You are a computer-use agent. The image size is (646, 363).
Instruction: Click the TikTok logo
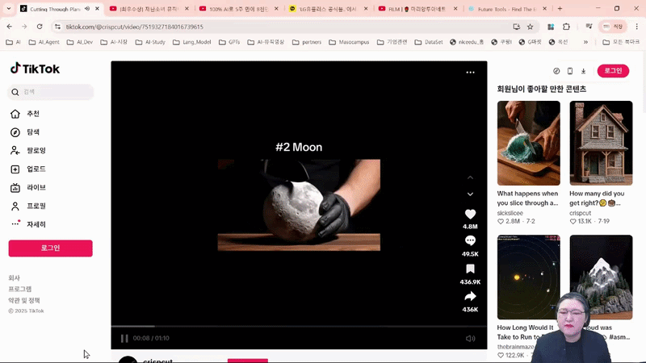click(35, 69)
